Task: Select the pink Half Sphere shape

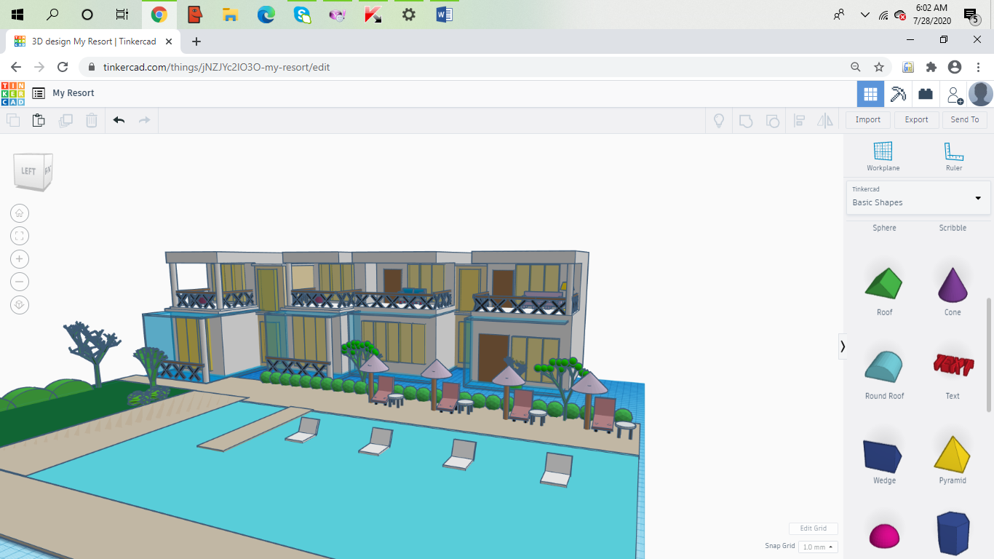Action: 884,537
